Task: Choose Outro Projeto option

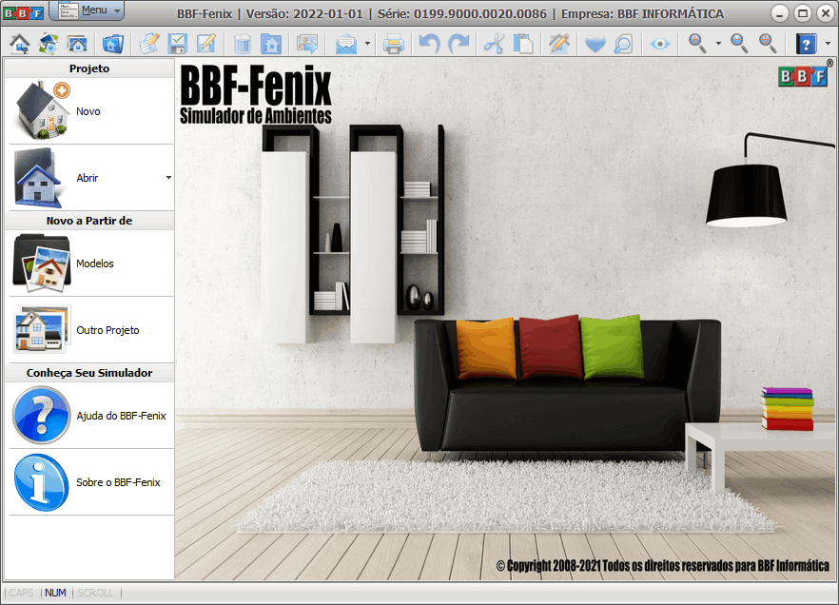Action: (x=91, y=330)
